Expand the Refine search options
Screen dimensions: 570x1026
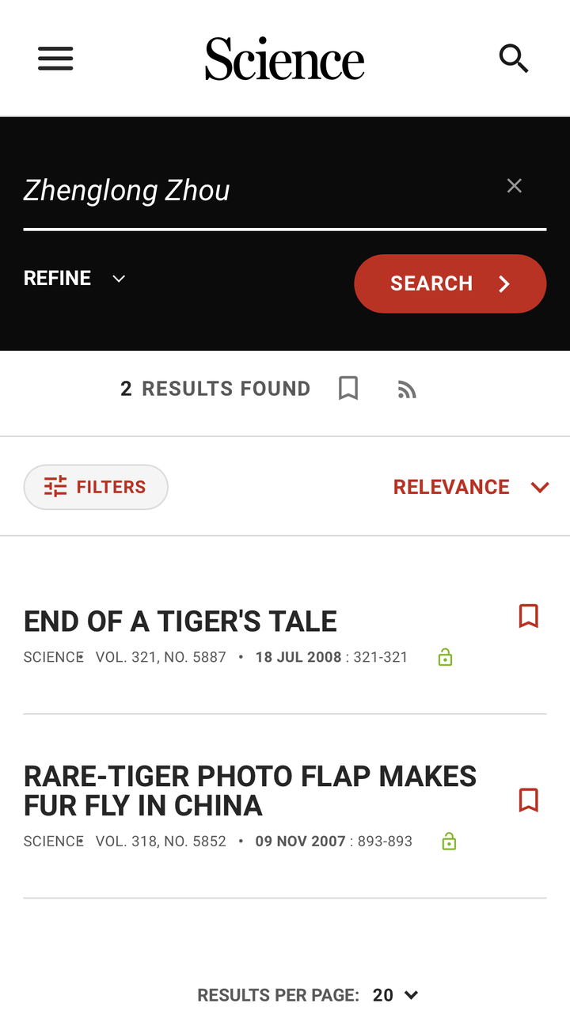(x=74, y=279)
